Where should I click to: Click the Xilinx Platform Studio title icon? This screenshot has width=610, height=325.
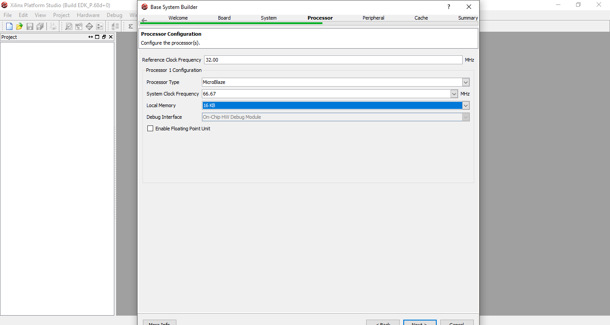(x=4, y=5)
